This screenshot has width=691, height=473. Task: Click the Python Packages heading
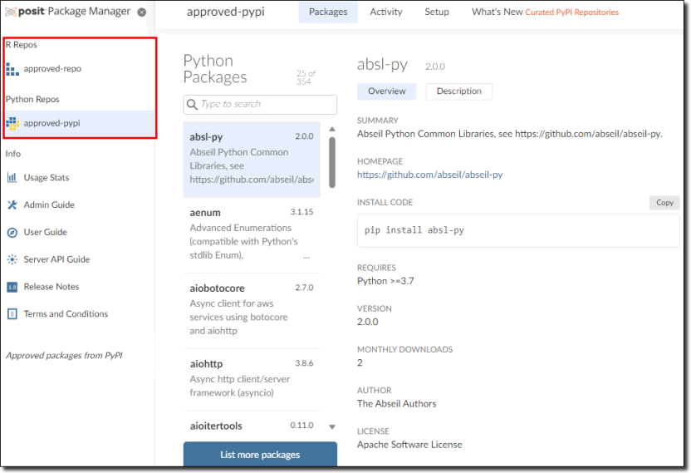click(215, 69)
